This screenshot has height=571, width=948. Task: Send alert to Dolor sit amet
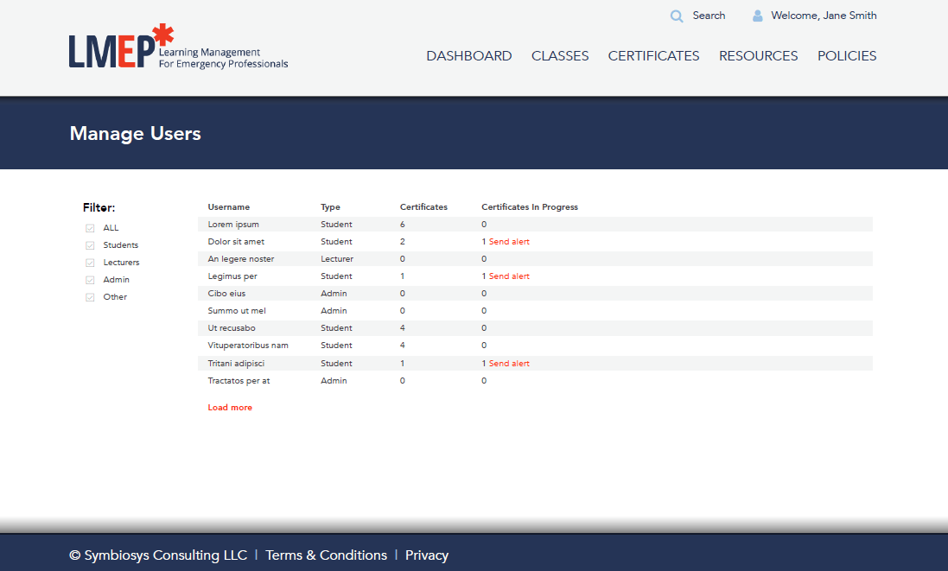[x=509, y=242]
